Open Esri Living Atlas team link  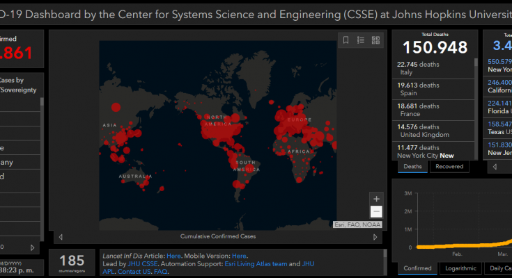(256, 263)
